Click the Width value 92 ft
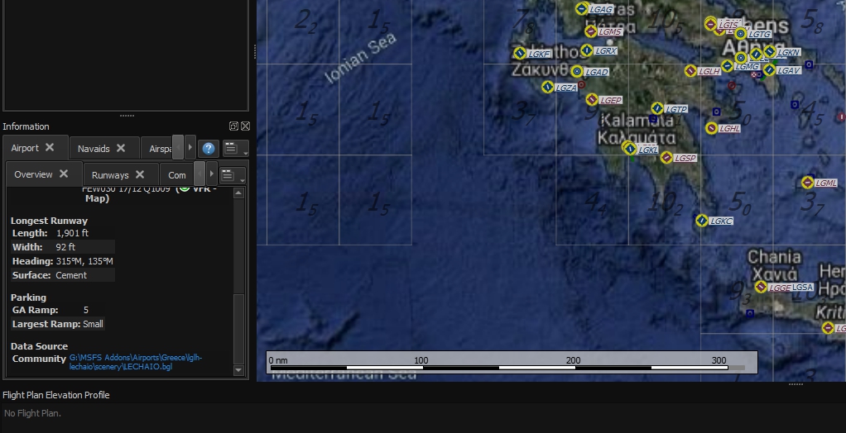 tap(65, 247)
